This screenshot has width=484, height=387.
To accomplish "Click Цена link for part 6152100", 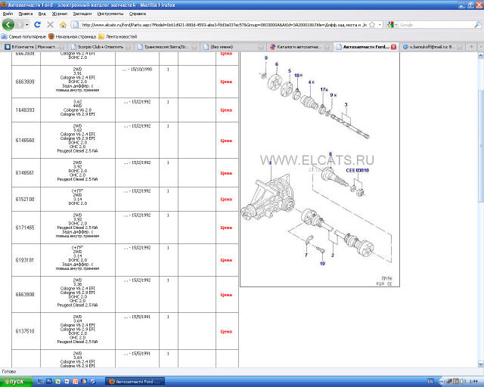I will click(x=225, y=200).
